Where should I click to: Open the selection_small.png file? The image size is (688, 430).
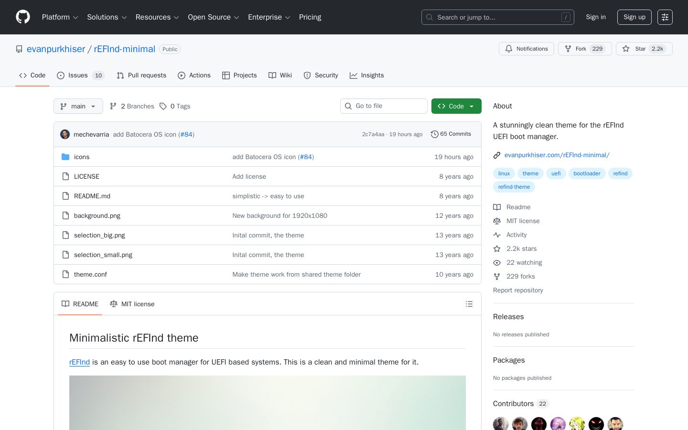click(103, 255)
